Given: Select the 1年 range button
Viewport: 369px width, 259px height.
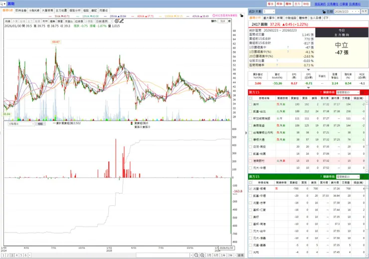Looking at the screenshot, I should pos(223,255).
